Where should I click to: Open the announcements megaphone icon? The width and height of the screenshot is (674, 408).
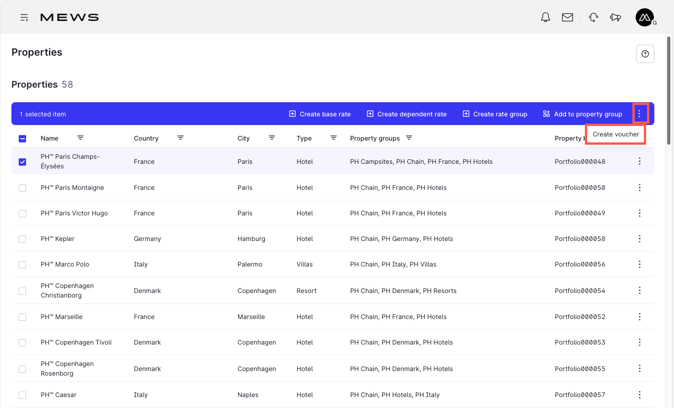click(616, 17)
